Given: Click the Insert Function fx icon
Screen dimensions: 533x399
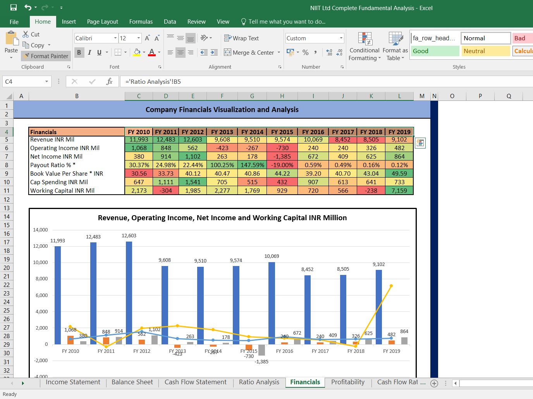Looking at the screenshot, I should (x=110, y=81).
